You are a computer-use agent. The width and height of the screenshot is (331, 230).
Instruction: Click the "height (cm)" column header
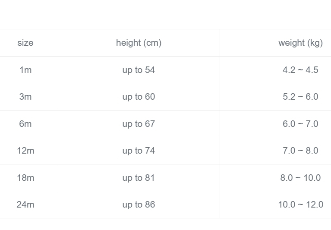pos(139,43)
